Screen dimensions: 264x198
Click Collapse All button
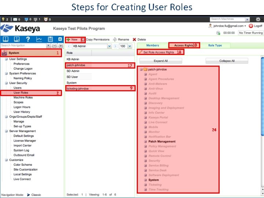click(x=227, y=61)
